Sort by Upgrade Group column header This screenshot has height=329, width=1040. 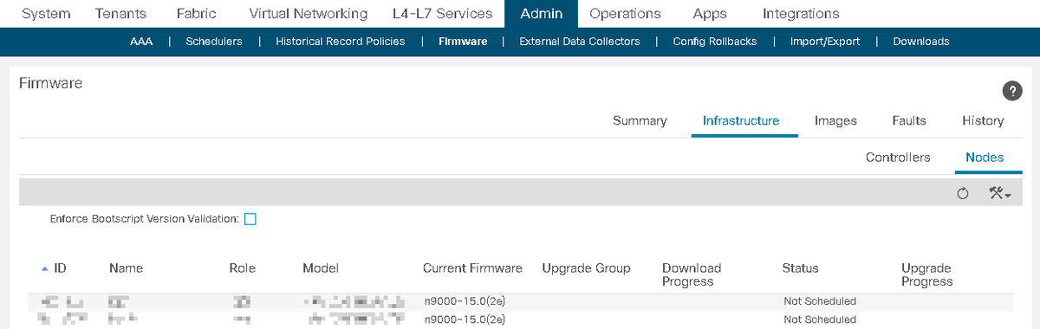coord(586,268)
